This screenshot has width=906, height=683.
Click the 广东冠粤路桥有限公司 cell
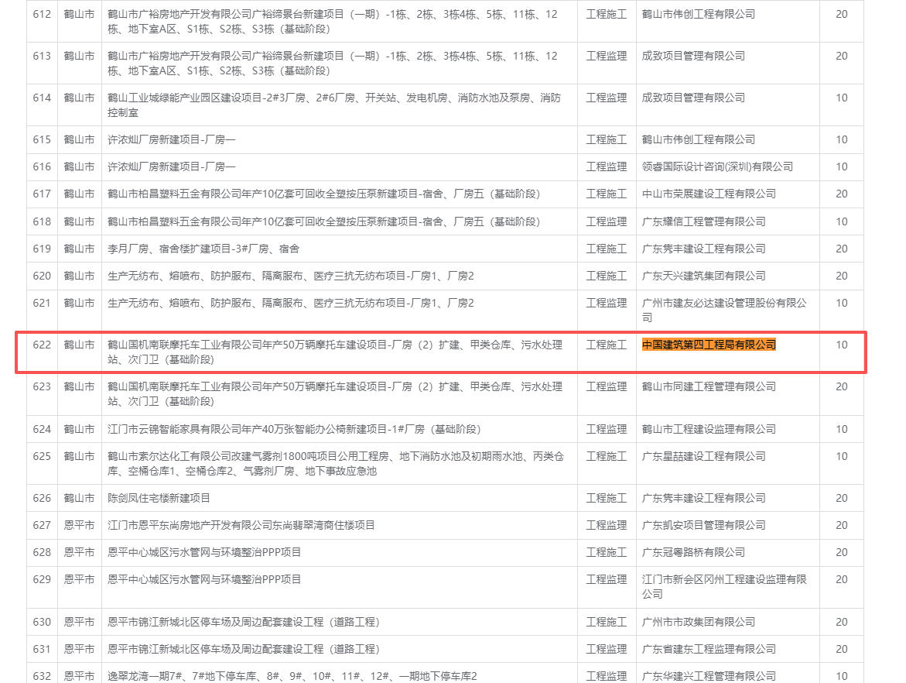(693, 552)
